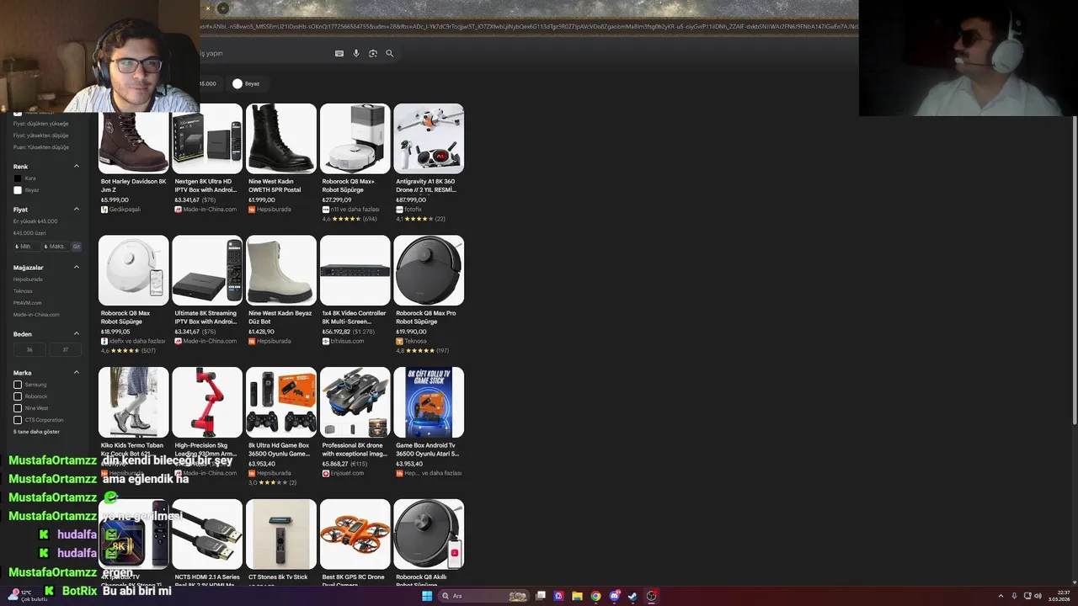This screenshot has width=1078, height=606.
Task: Select the price filter up to ₺45.000
Action: click(x=35, y=221)
